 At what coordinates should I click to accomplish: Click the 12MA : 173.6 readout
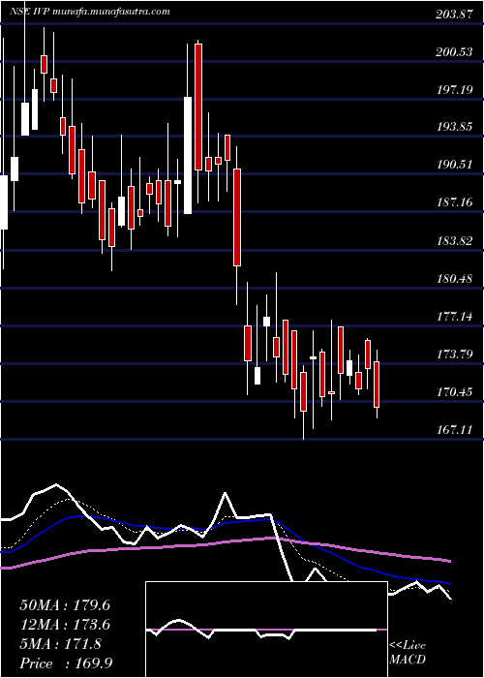point(65,625)
